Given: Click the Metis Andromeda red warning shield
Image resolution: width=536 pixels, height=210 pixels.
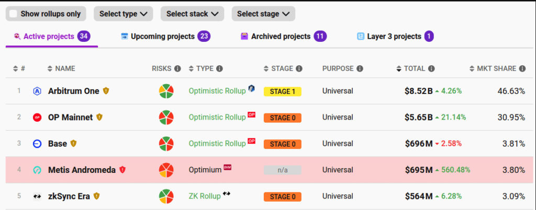Looking at the screenshot, I should [122, 170].
